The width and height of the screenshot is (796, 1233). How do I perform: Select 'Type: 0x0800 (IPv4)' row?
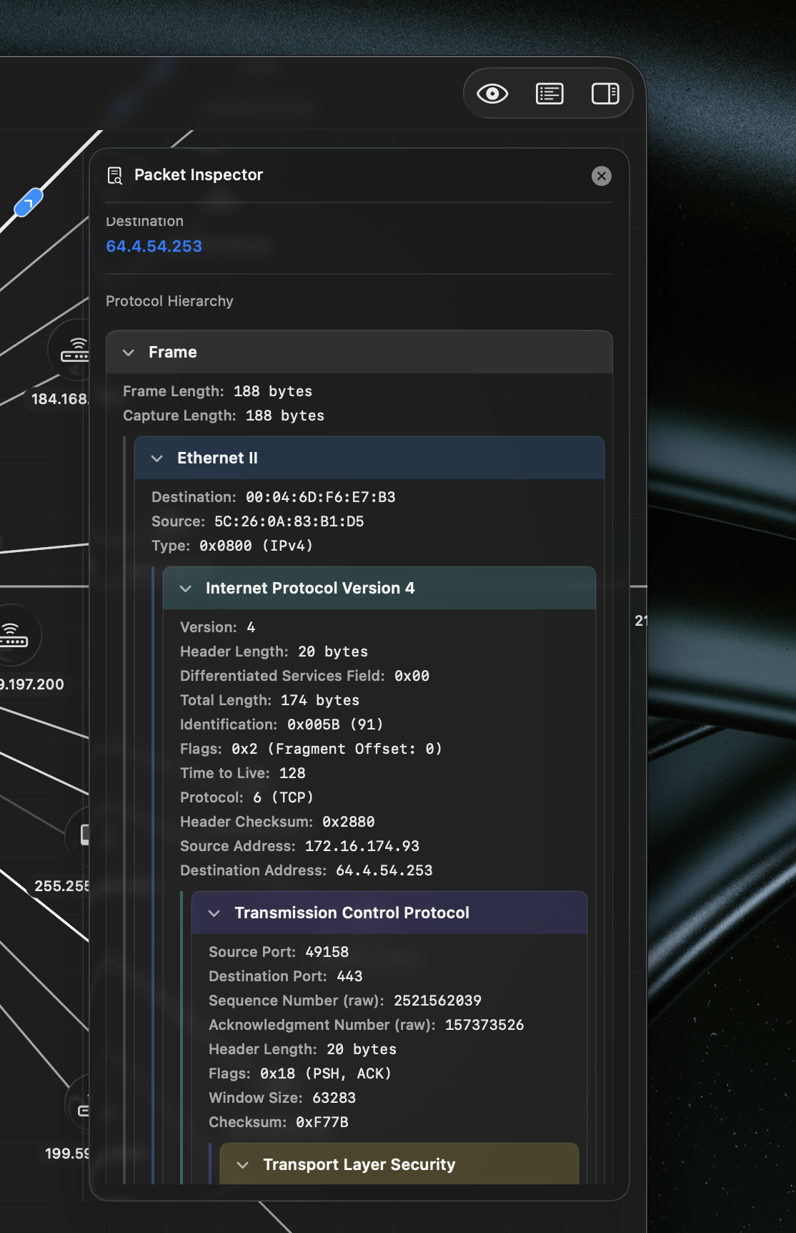click(232, 546)
